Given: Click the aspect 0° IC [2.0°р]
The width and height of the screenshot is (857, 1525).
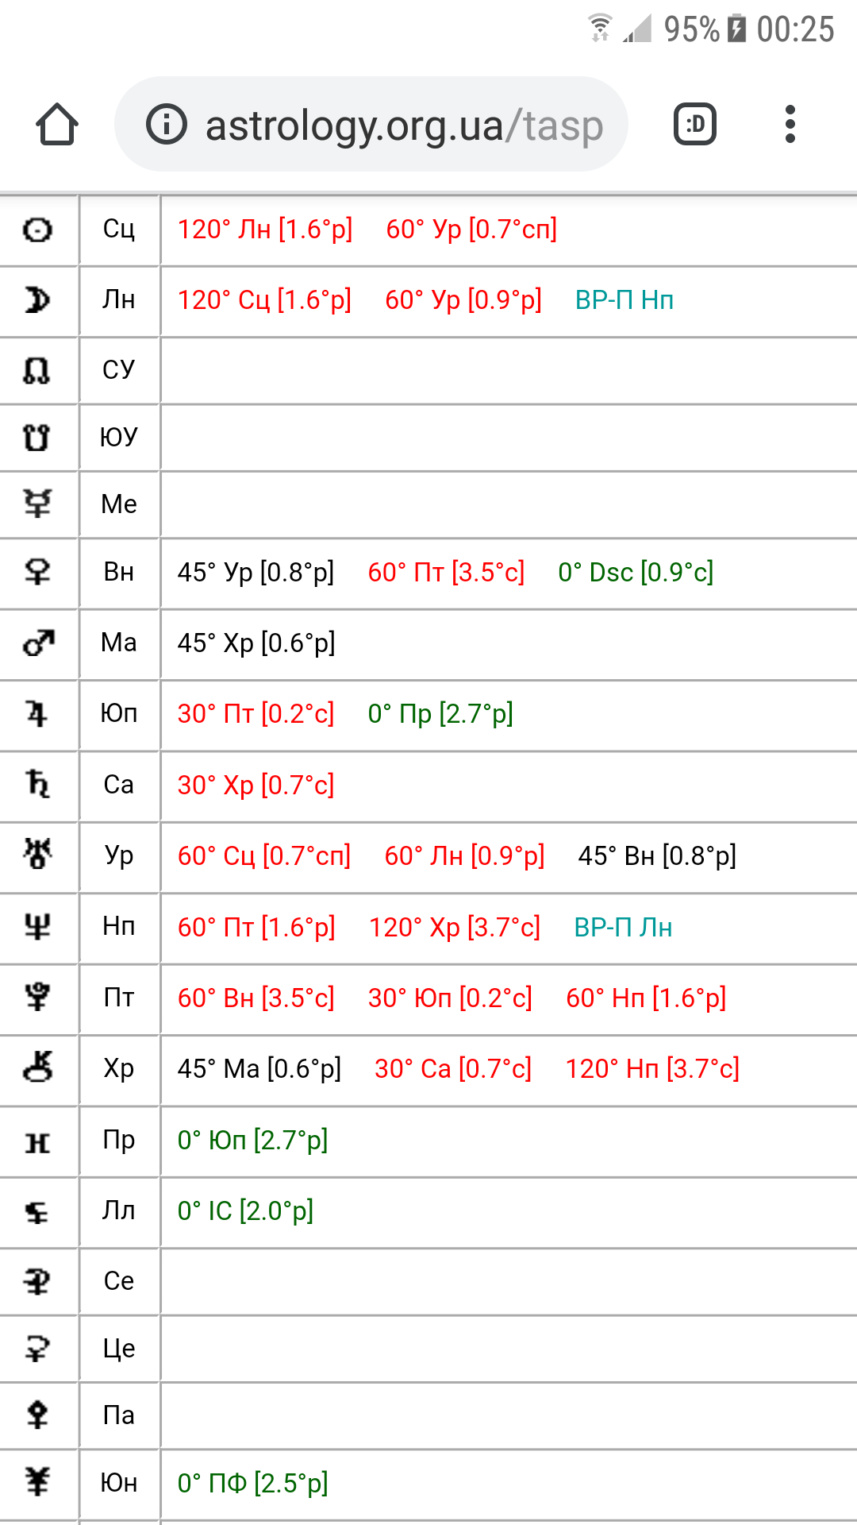Looking at the screenshot, I should coord(245,1210).
